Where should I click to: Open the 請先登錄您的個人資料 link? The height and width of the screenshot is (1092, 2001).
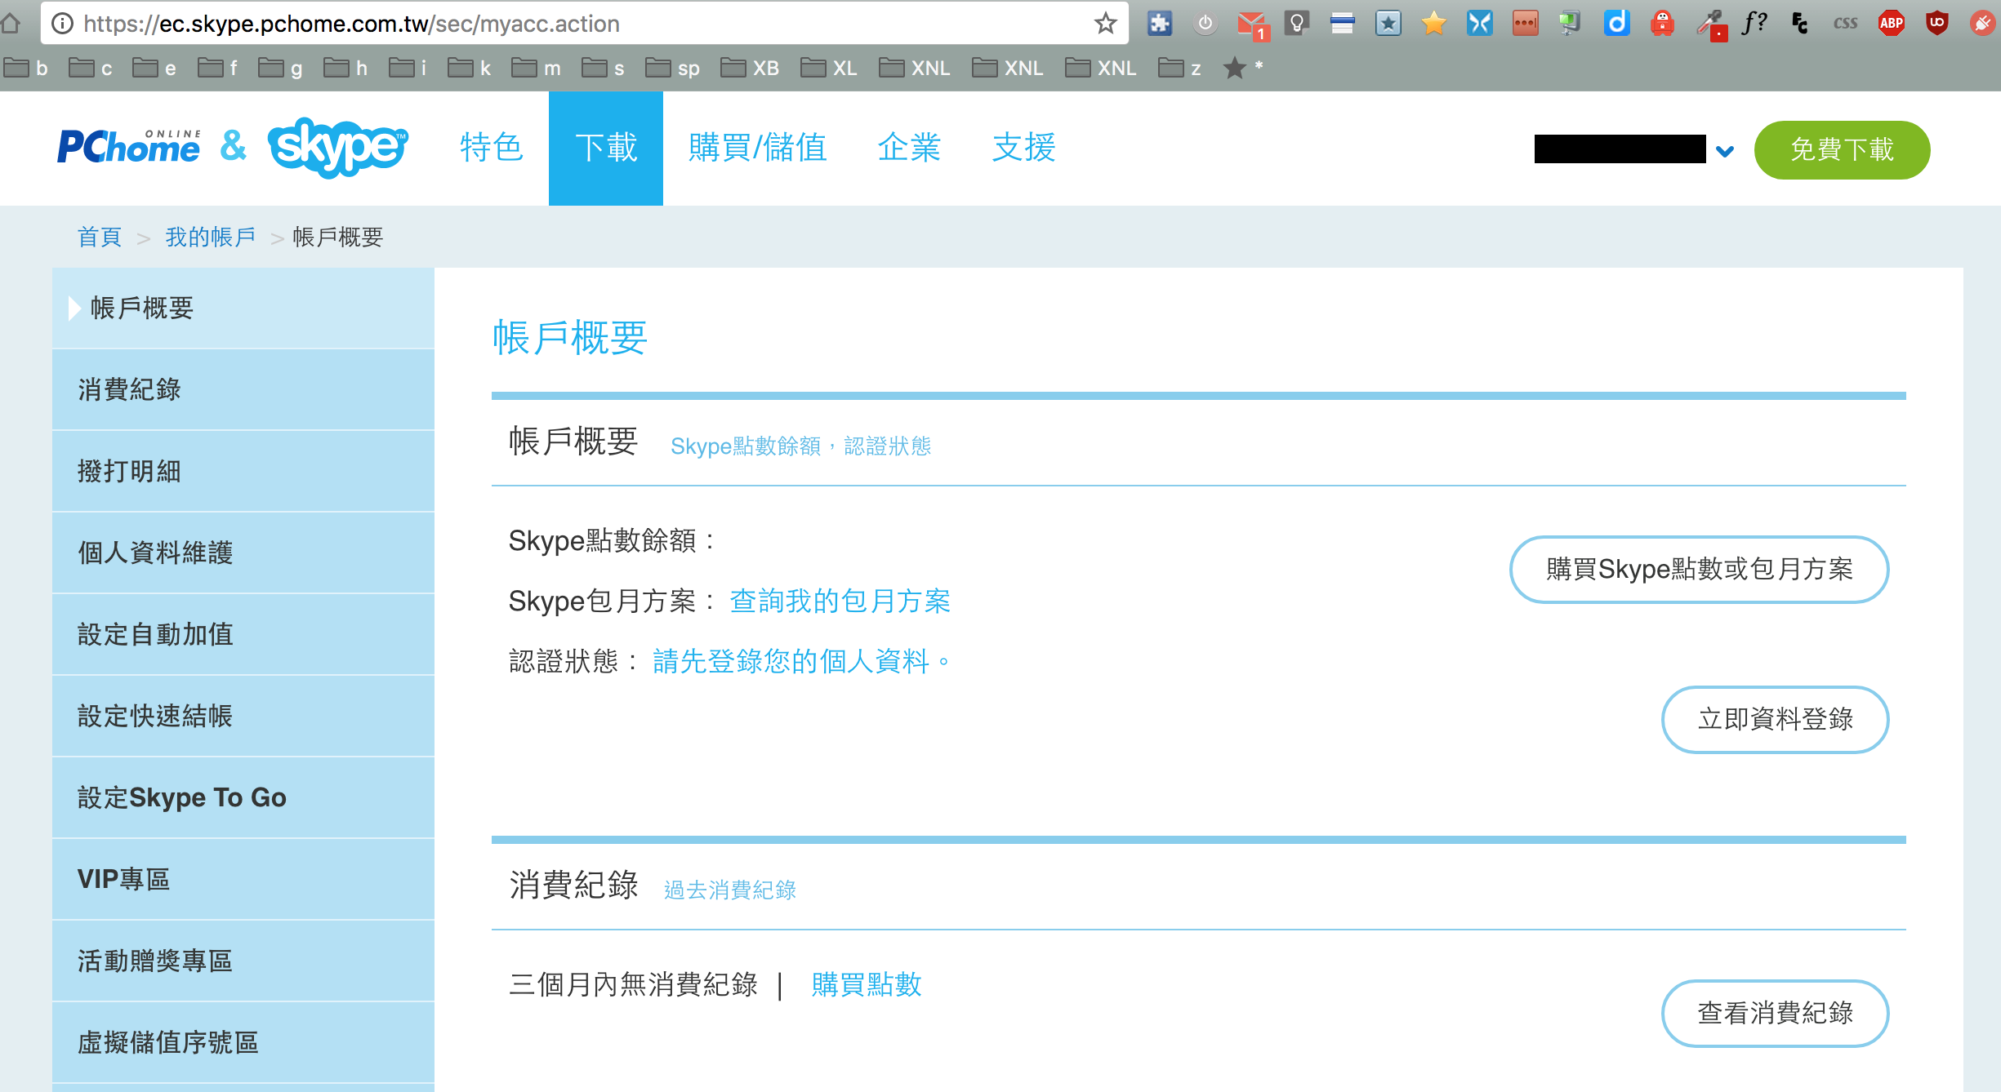801,661
